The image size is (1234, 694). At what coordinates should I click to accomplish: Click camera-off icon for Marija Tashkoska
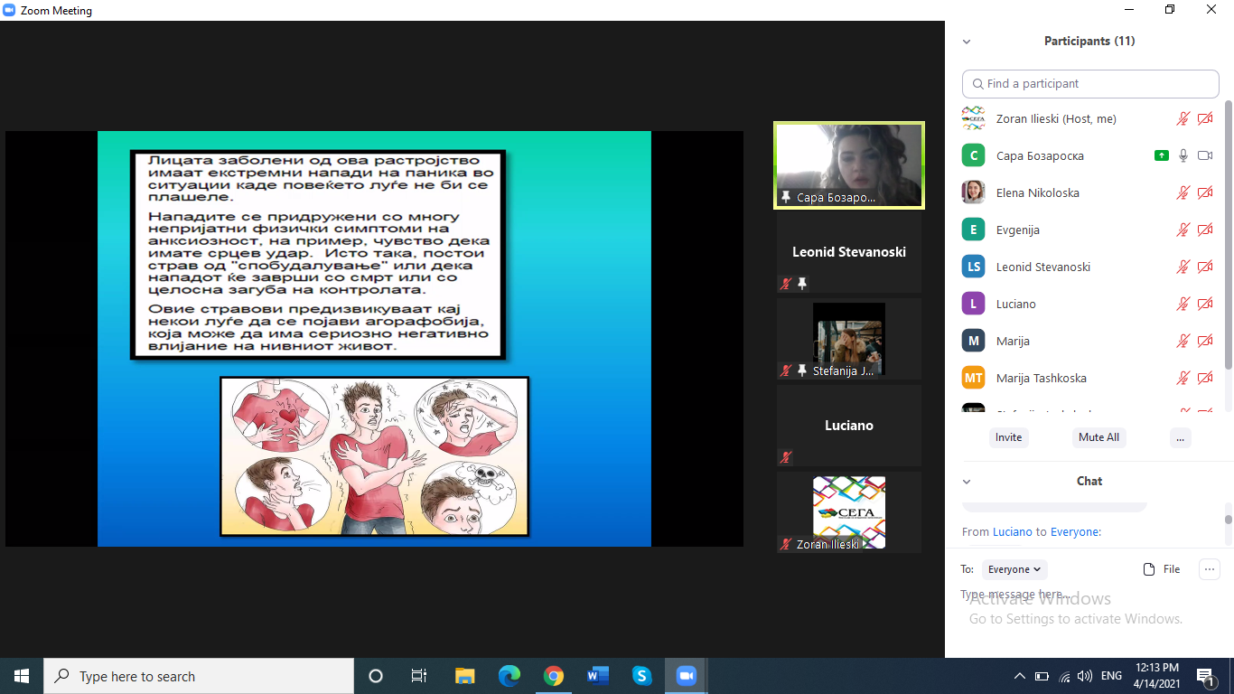[1205, 378]
